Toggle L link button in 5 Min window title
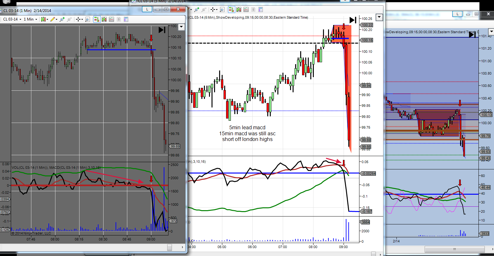494x256 pixels. click(x=345, y=1)
